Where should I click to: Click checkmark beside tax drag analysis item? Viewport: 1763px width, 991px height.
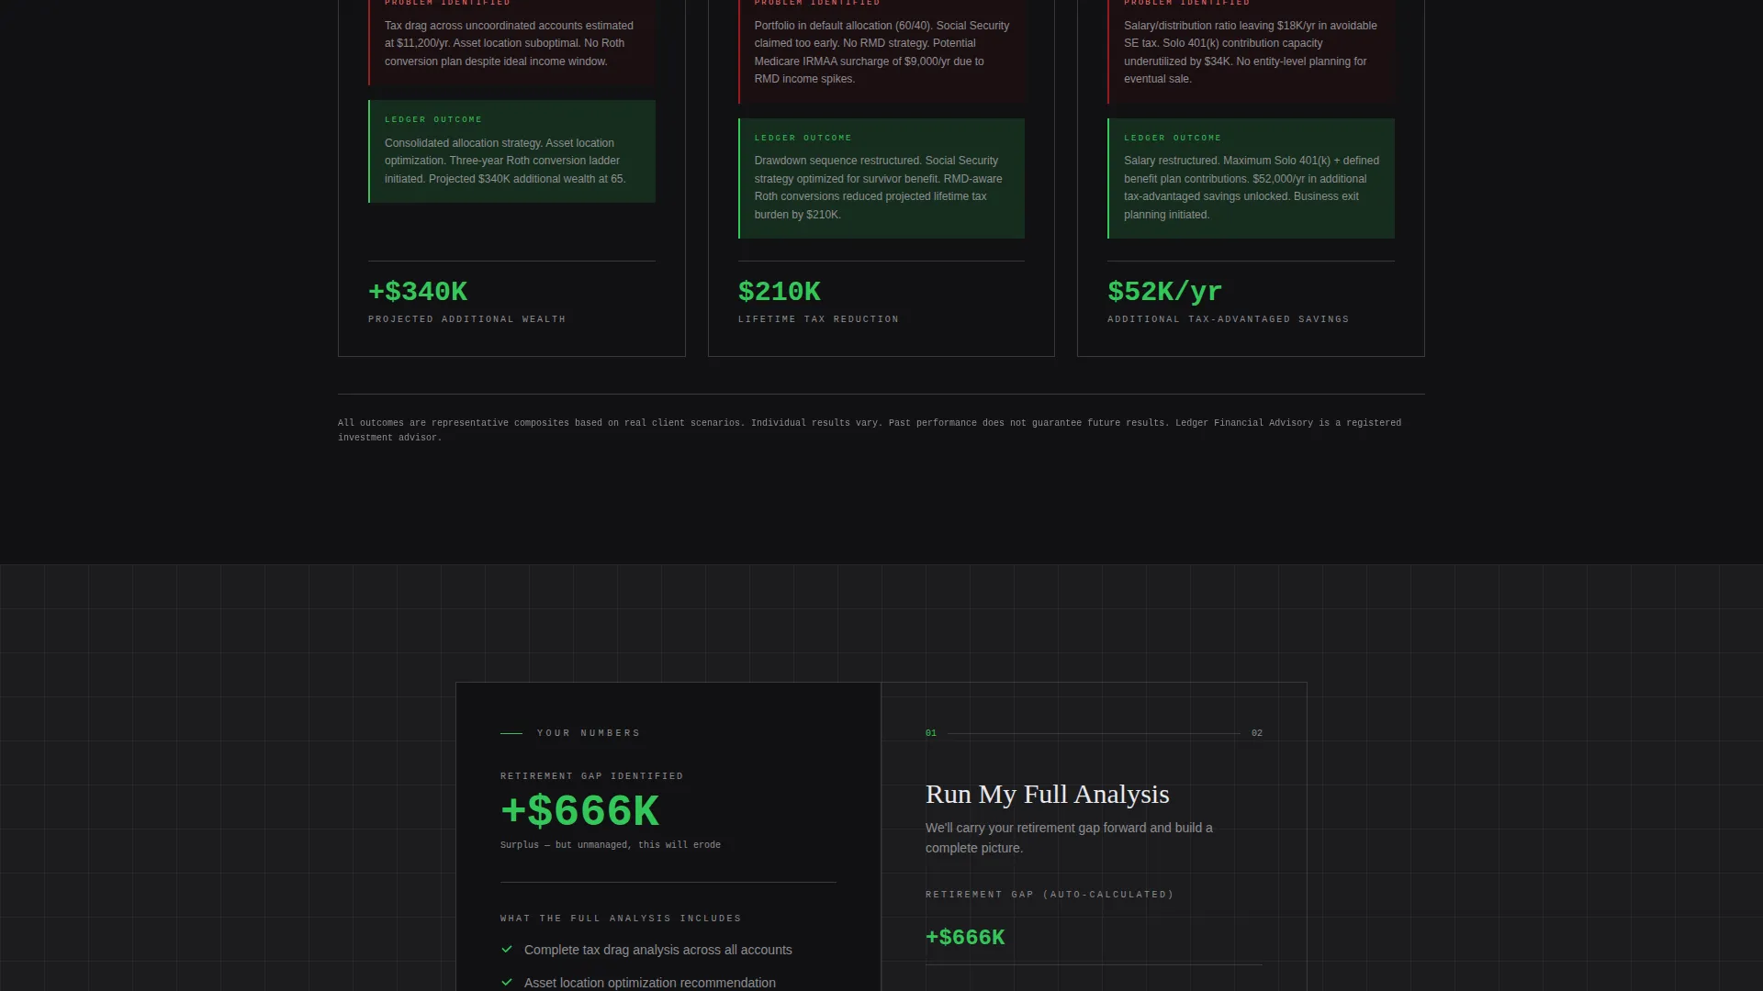coord(507,950)
